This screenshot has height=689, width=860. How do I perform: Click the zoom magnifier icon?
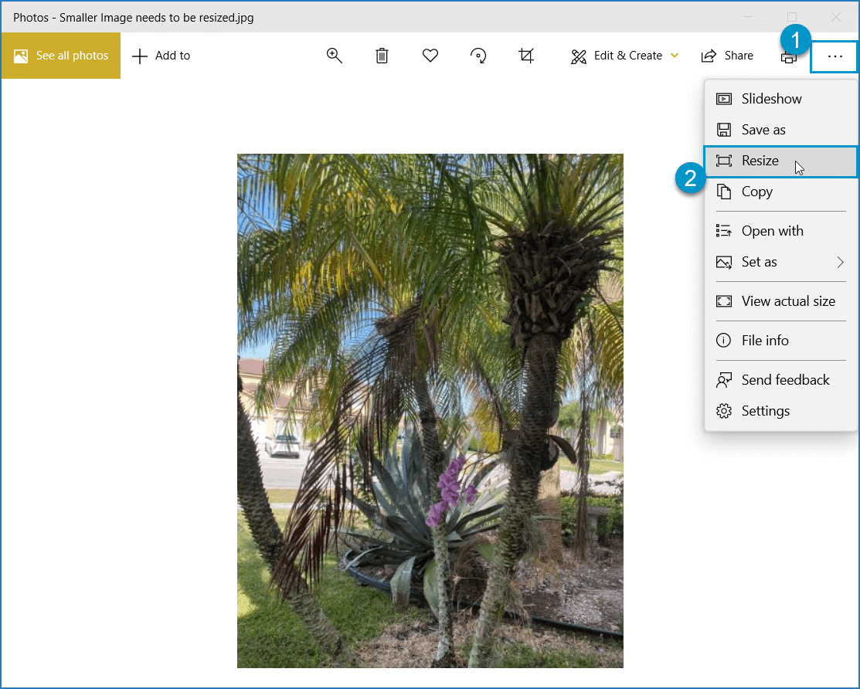tap(334, 56)
